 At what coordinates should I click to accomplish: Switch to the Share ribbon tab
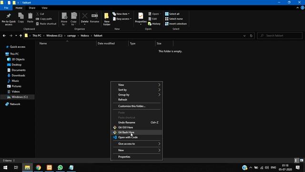[32, 8]
